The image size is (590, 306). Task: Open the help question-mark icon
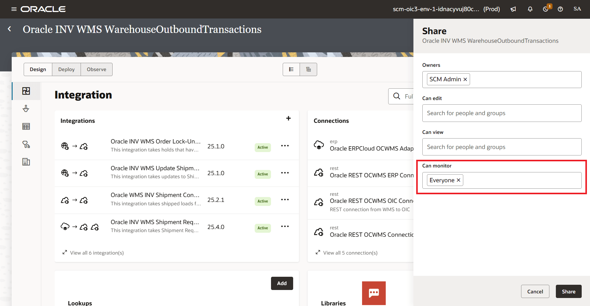point(560,9)
